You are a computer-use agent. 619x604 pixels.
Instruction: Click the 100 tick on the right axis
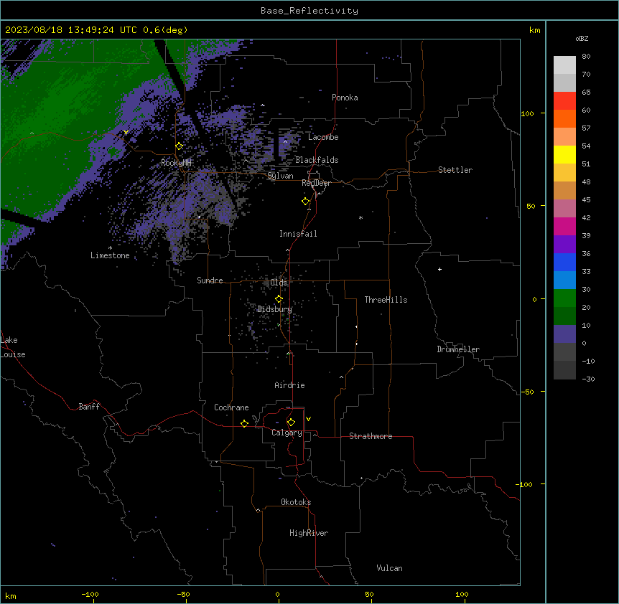point(527,113)
